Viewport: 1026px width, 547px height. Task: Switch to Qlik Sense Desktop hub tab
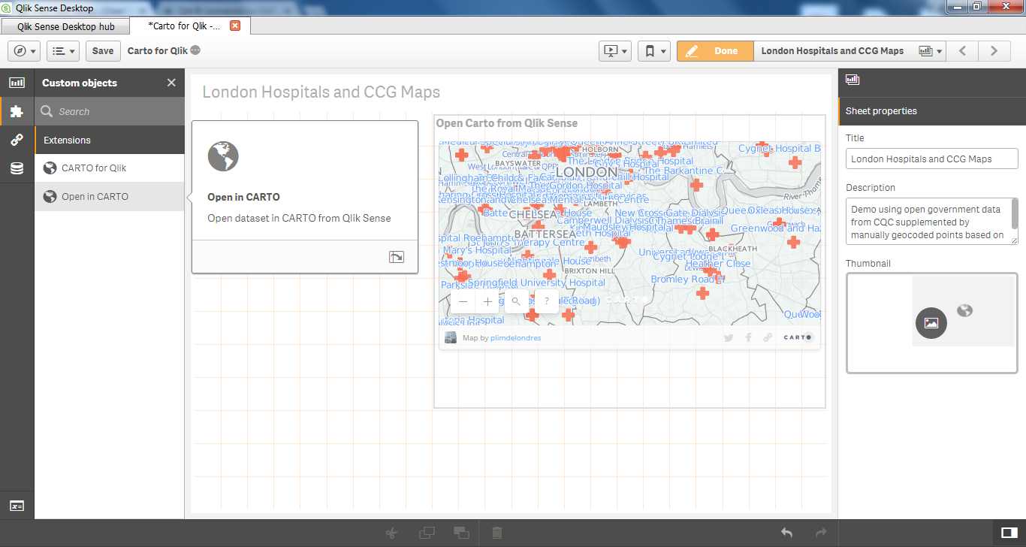(66, 26)
